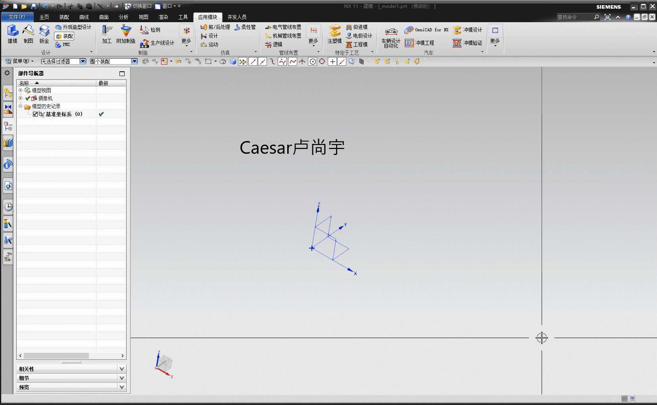This screenshot has height=405, width=657.
Task: Open 冲模设计 (Die Design)
Action: (467, 30)
